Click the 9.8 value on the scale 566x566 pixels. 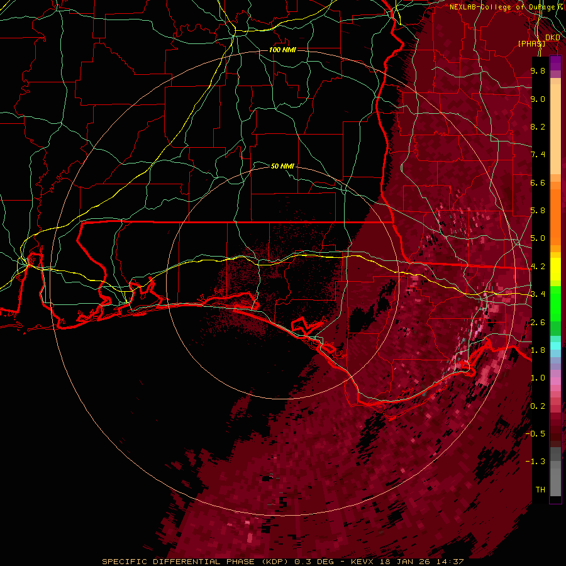(538, 70)
